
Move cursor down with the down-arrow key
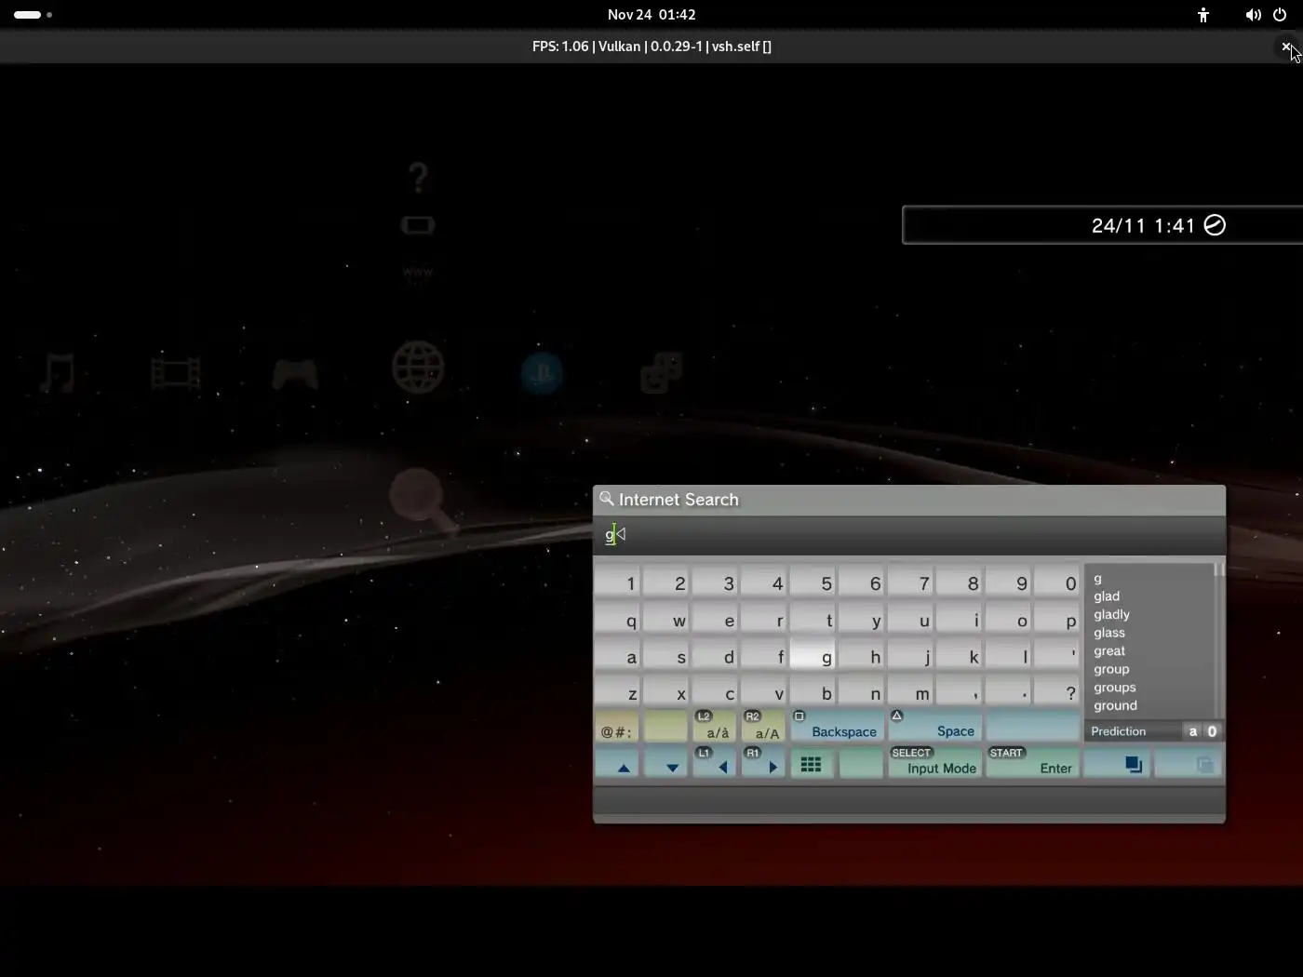(665, 764)
